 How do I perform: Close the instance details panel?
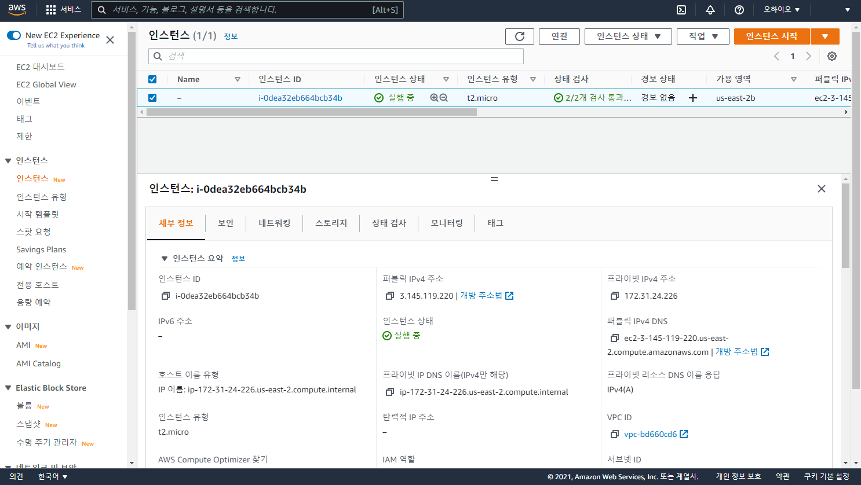pos(821,189)
